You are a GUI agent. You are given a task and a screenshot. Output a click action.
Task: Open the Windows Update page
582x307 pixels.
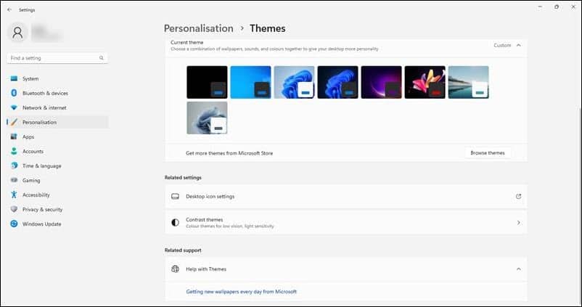tap(57, 224)
